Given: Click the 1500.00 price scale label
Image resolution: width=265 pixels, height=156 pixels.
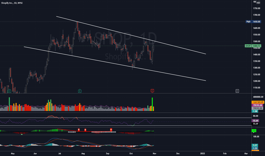Looking at the screenshot, I should 256,41.
